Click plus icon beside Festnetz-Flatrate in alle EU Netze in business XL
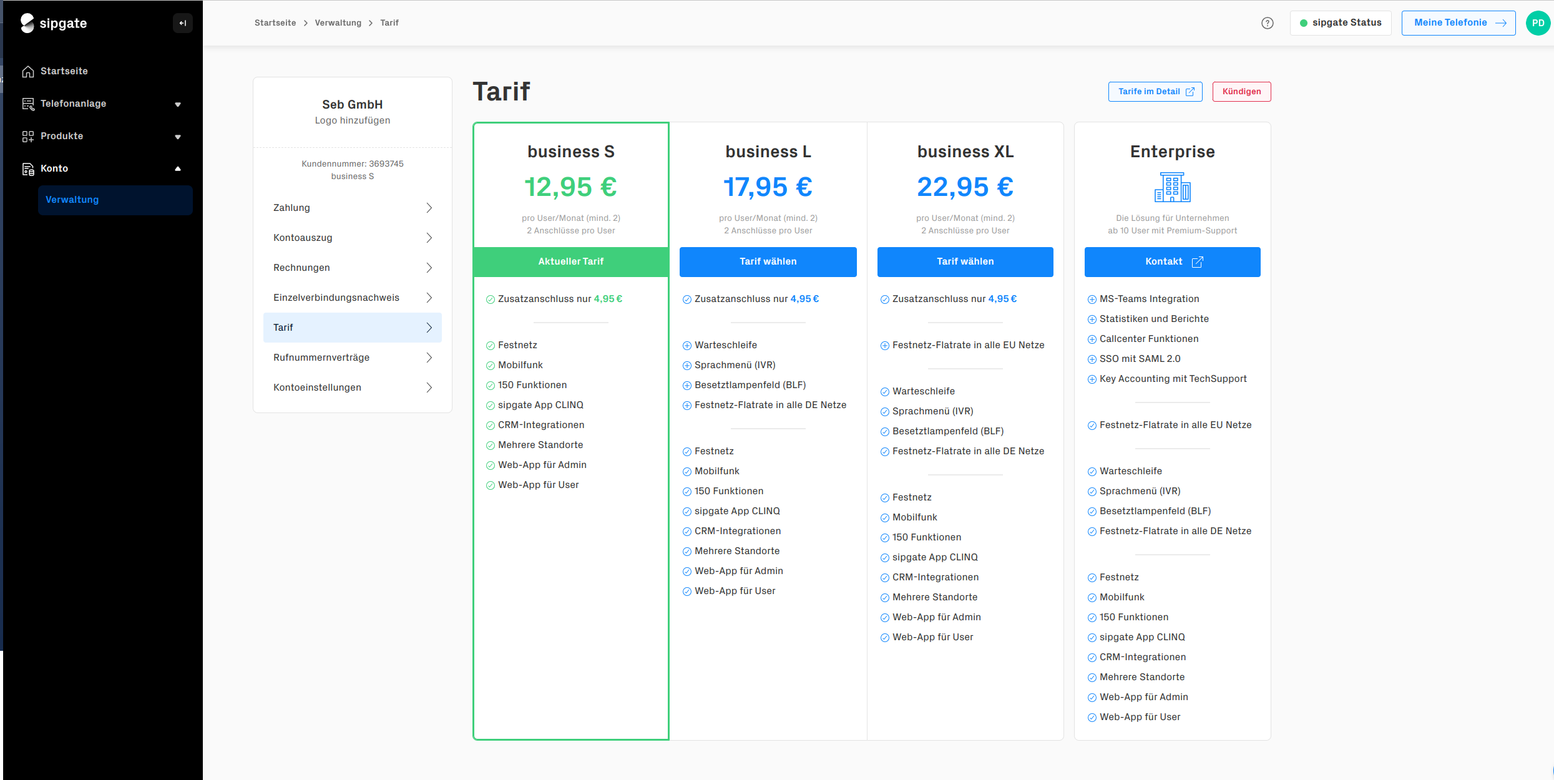Viewport: 1554px width, 780px height. click(885, 346)
